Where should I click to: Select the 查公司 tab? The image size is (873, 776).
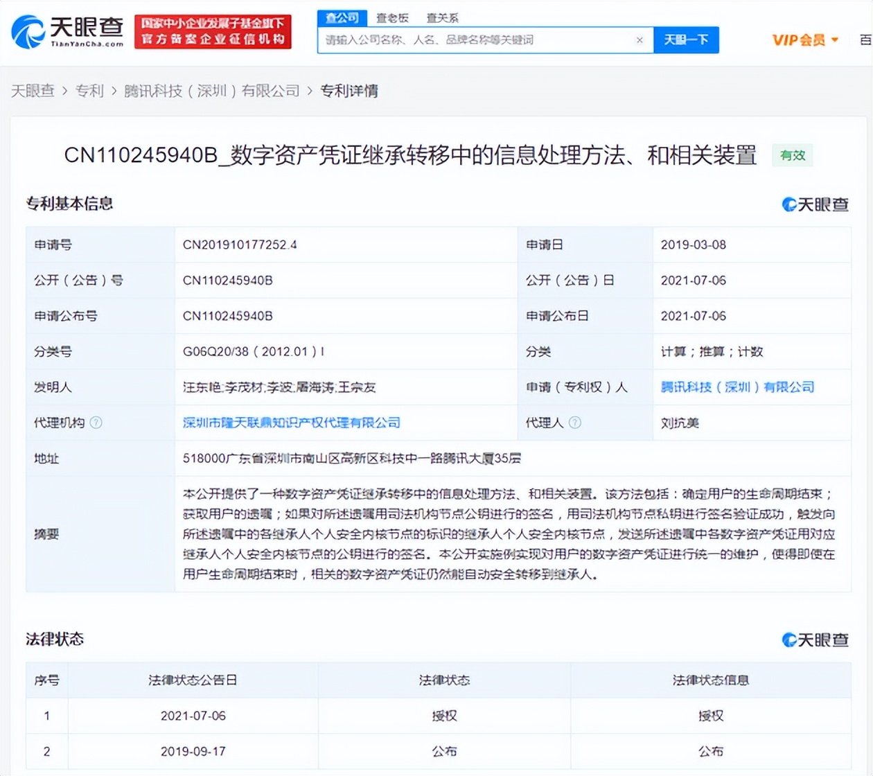point(341,17)
